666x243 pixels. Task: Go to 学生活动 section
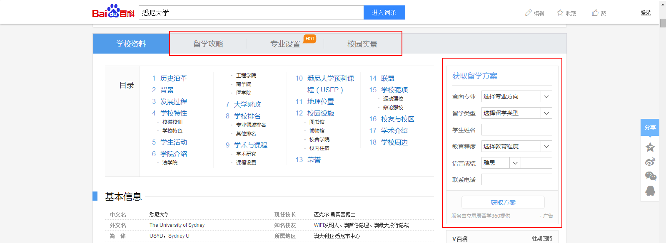tap(174, 142)
